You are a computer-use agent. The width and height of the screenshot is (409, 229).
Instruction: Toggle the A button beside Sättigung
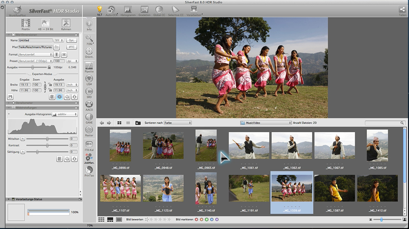(22, 152)
